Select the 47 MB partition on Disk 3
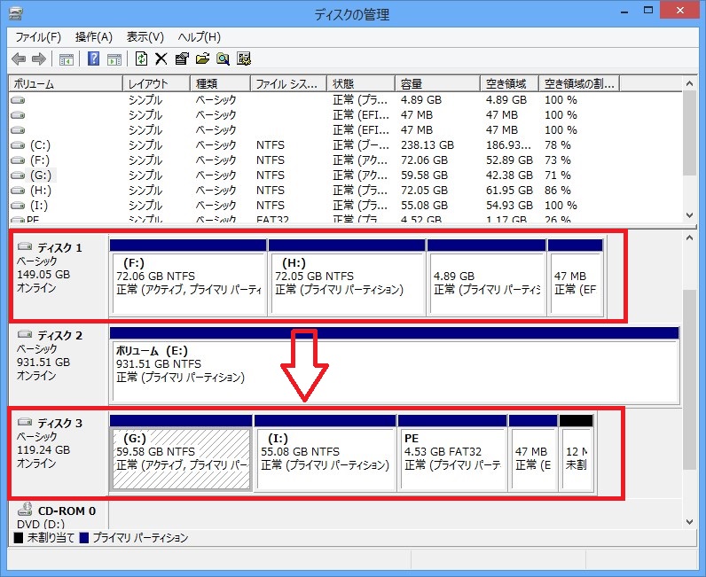Screen dimensions: 706x577 pos(533,453)
